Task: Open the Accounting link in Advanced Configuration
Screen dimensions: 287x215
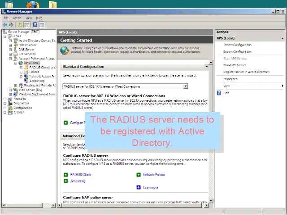Action: (x=78, y=181)
